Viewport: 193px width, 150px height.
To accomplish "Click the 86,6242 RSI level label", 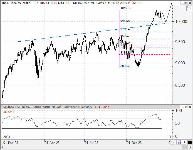I will click(9, 112).
